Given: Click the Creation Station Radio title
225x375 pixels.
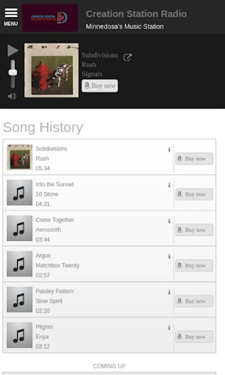Looking at the screenshot, I should point(136,14).
